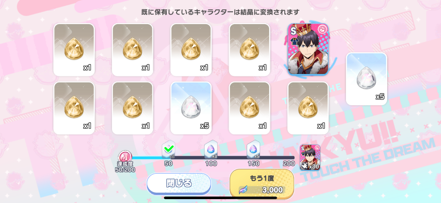
Task: Tap the もう1度 3,000 button
Action: [262, 184]
